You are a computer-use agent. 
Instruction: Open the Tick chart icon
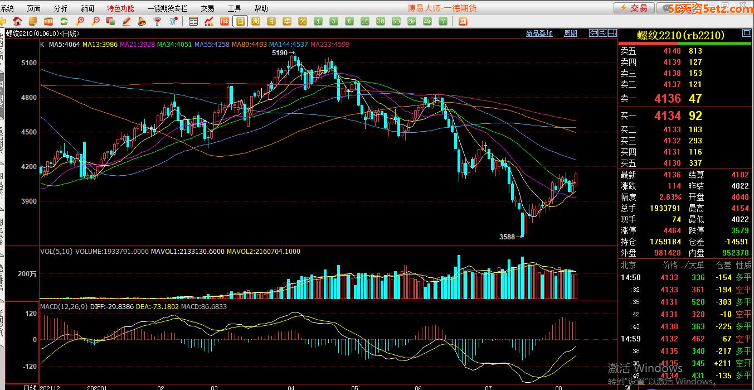pos(225,21)
